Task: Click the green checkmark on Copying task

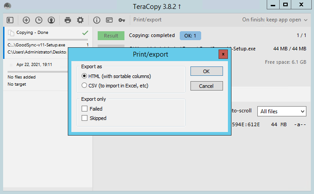Action: point(85,33)
